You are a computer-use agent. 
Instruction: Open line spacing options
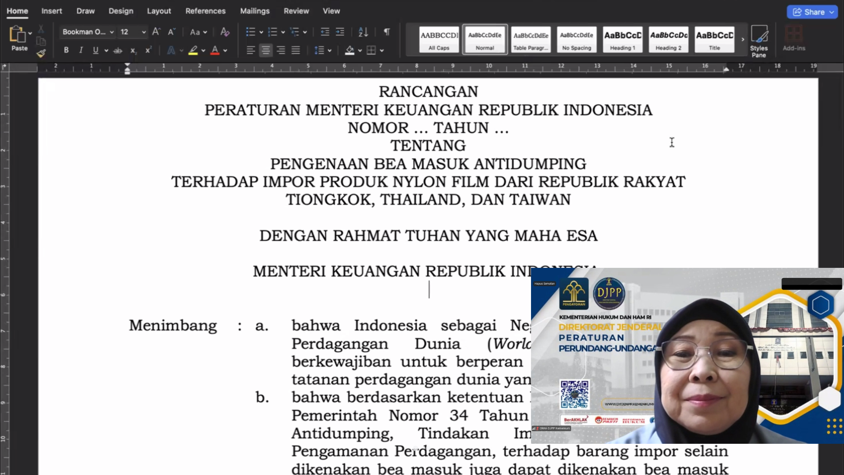pos(319,51)
